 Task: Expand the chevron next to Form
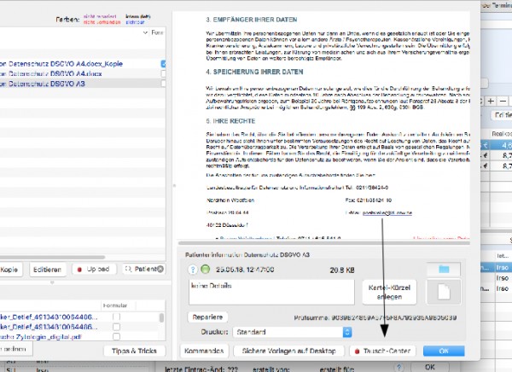(145, 32)
